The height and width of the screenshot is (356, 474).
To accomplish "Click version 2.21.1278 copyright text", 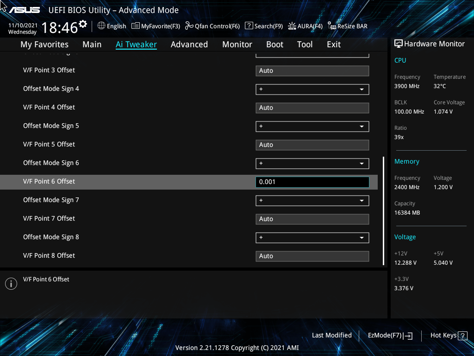I will [237, 348].
